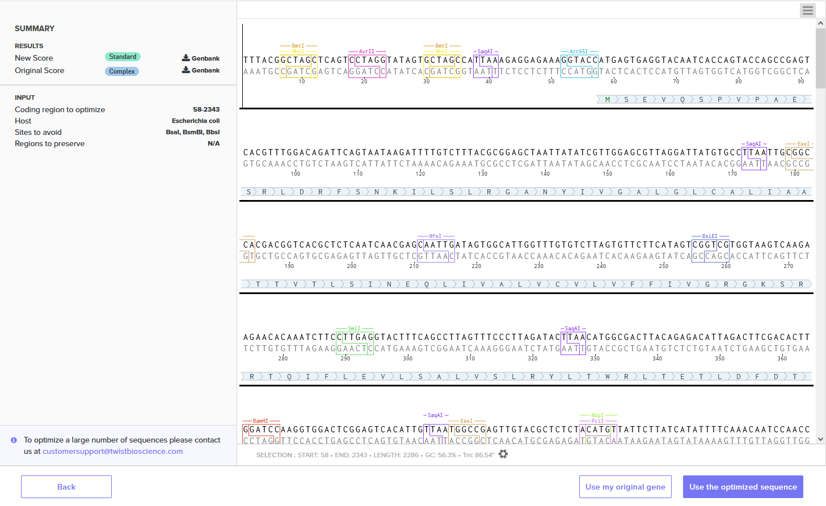Choose Use my original gene
Viewport: 826px width, 506px height.
[x=625, y=487]
